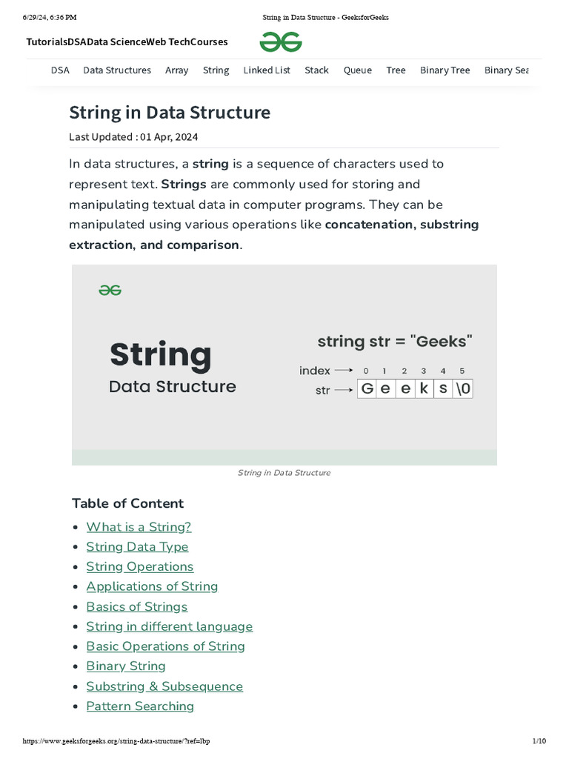Go to Basics of Strings link
The image size is (569, 759).
coord(137,606)
